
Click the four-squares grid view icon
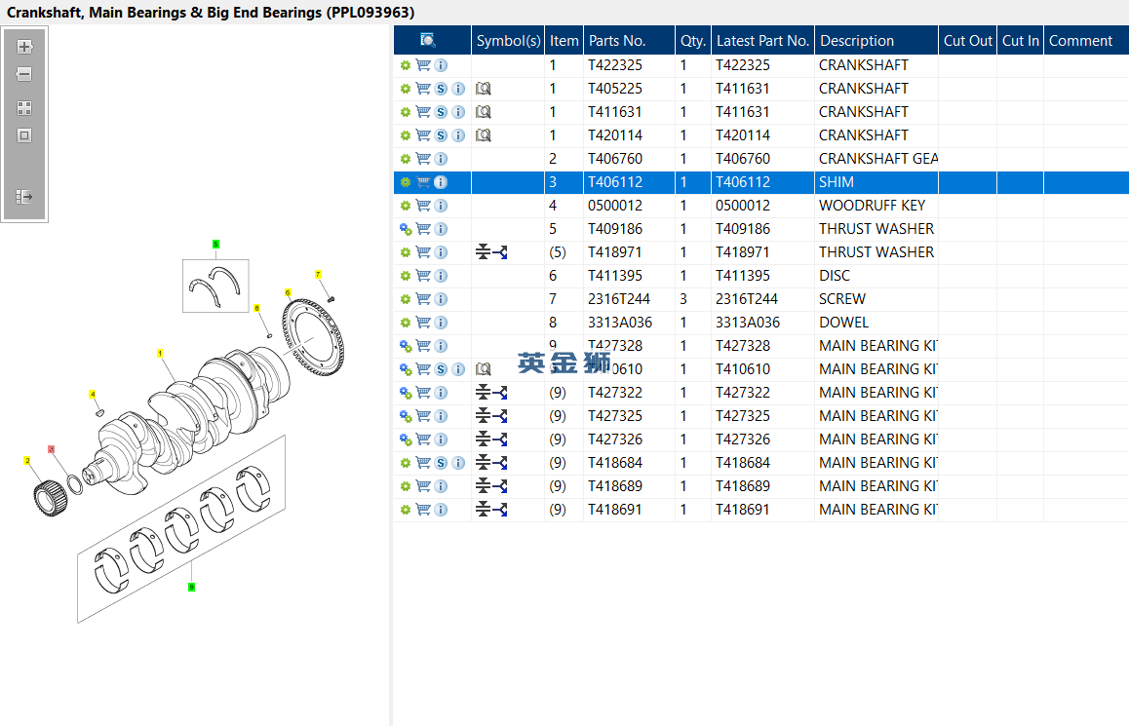click(24, 108)
